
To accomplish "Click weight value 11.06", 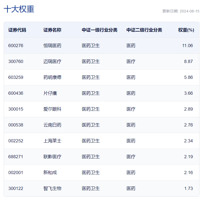I will click(187, 46).
